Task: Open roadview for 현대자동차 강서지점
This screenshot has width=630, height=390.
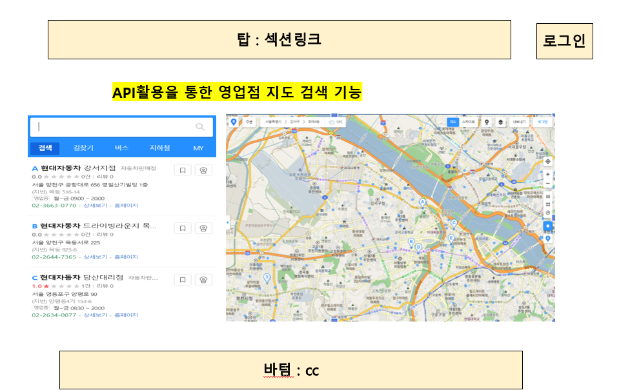Action: pyautogui.click(x=203, y=170)
